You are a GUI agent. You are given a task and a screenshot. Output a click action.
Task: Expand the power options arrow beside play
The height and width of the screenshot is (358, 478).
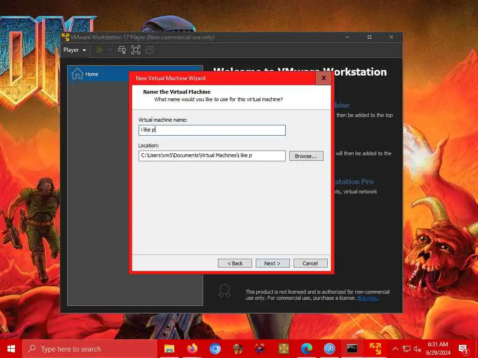[110, 49]
